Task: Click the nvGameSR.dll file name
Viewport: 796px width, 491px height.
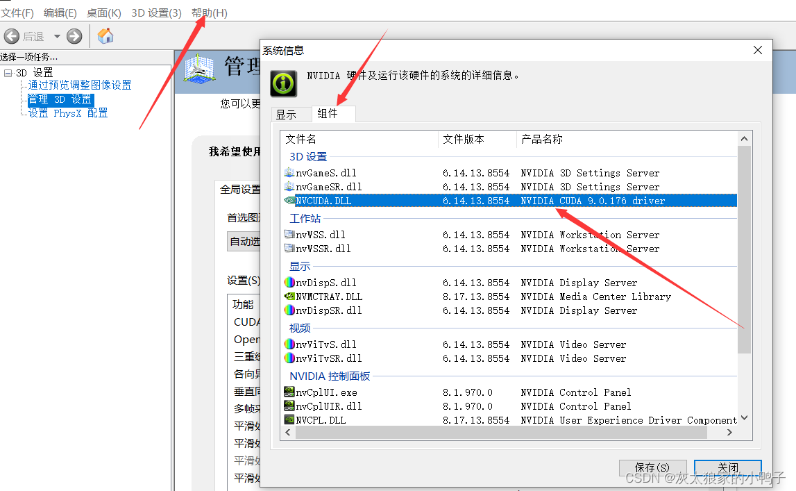Action: (329, 186)
